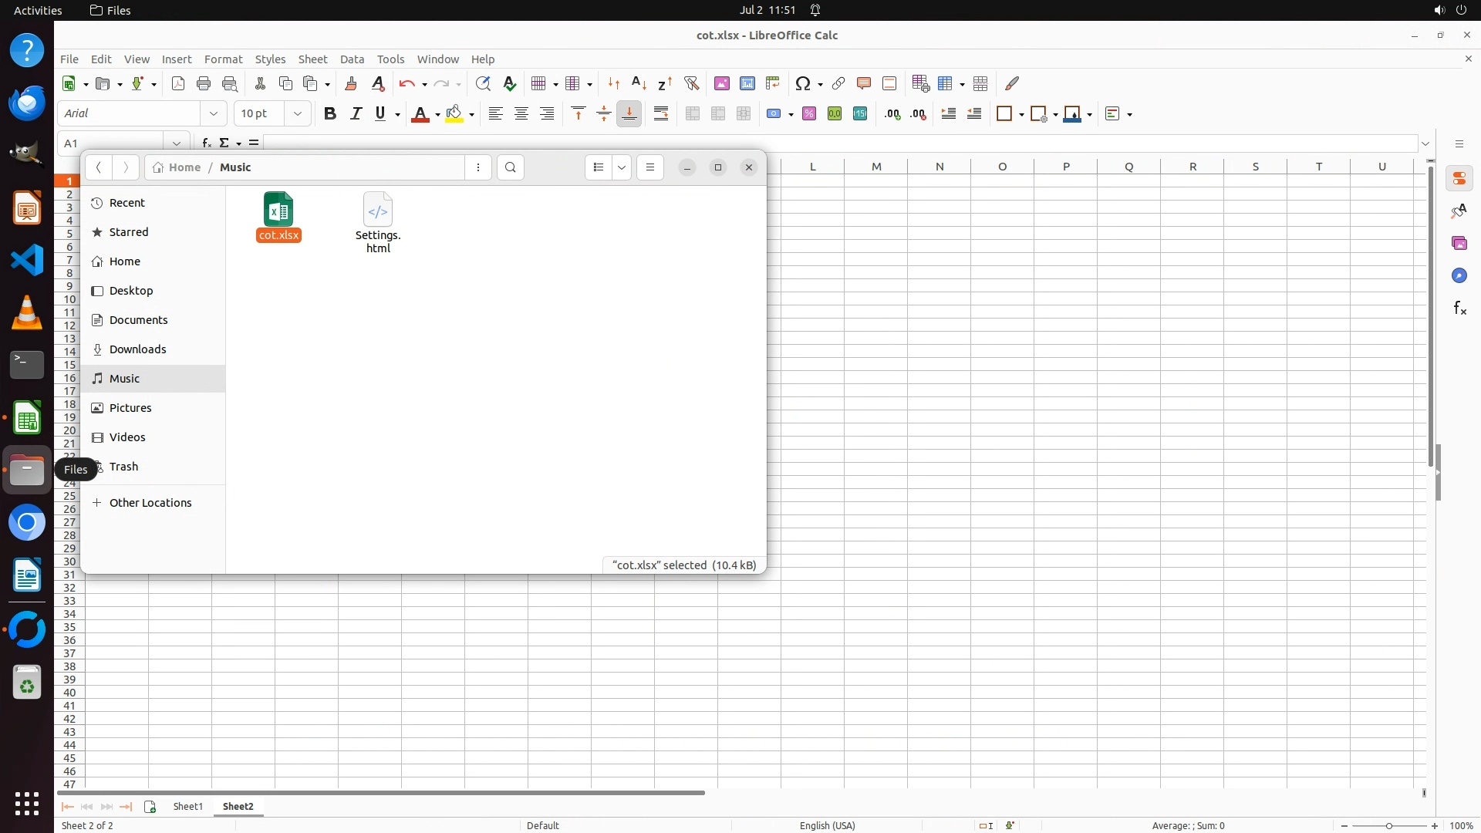Open the Files view options dropdown arrow
Viewport: 1481px width, 833px height.
coord(622,167)
